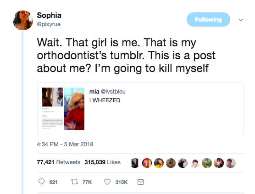Image resolution: width=255 pixels, height=194 pixels.
Task: Open the 77,421 Retweets list
Action: [59, 162]
